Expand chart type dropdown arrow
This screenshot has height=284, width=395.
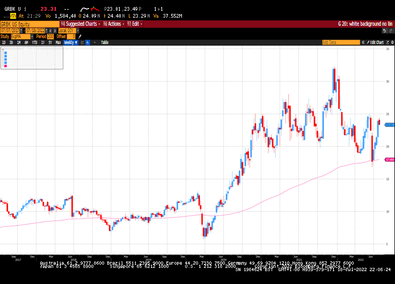(94, 42)
